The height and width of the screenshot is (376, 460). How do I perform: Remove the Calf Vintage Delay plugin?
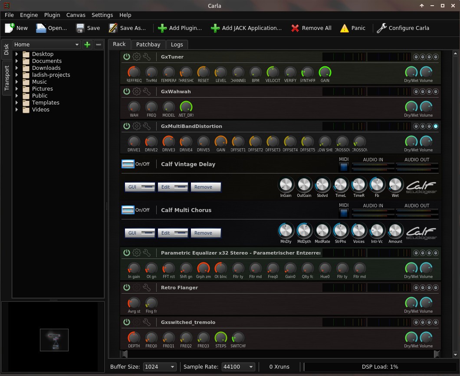tap(206, 187)
